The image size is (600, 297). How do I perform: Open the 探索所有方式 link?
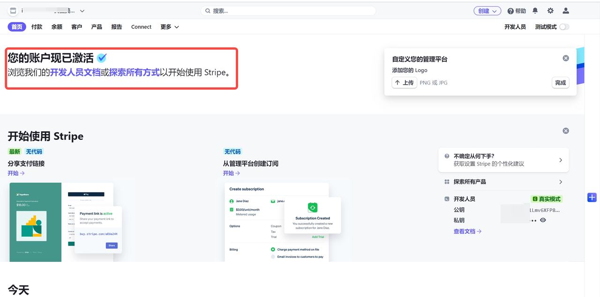coord(135,72)
